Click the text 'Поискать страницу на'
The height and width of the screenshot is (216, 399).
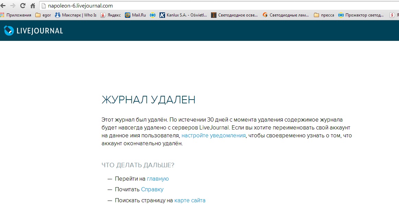coord(144,201)
